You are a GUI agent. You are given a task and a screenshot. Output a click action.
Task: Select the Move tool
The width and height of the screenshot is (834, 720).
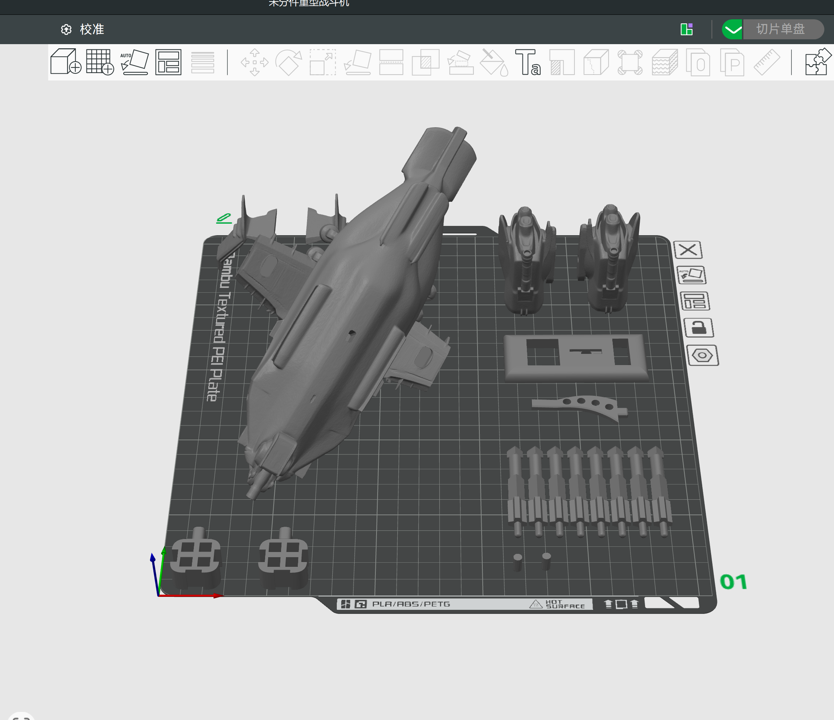coord(254,62)
